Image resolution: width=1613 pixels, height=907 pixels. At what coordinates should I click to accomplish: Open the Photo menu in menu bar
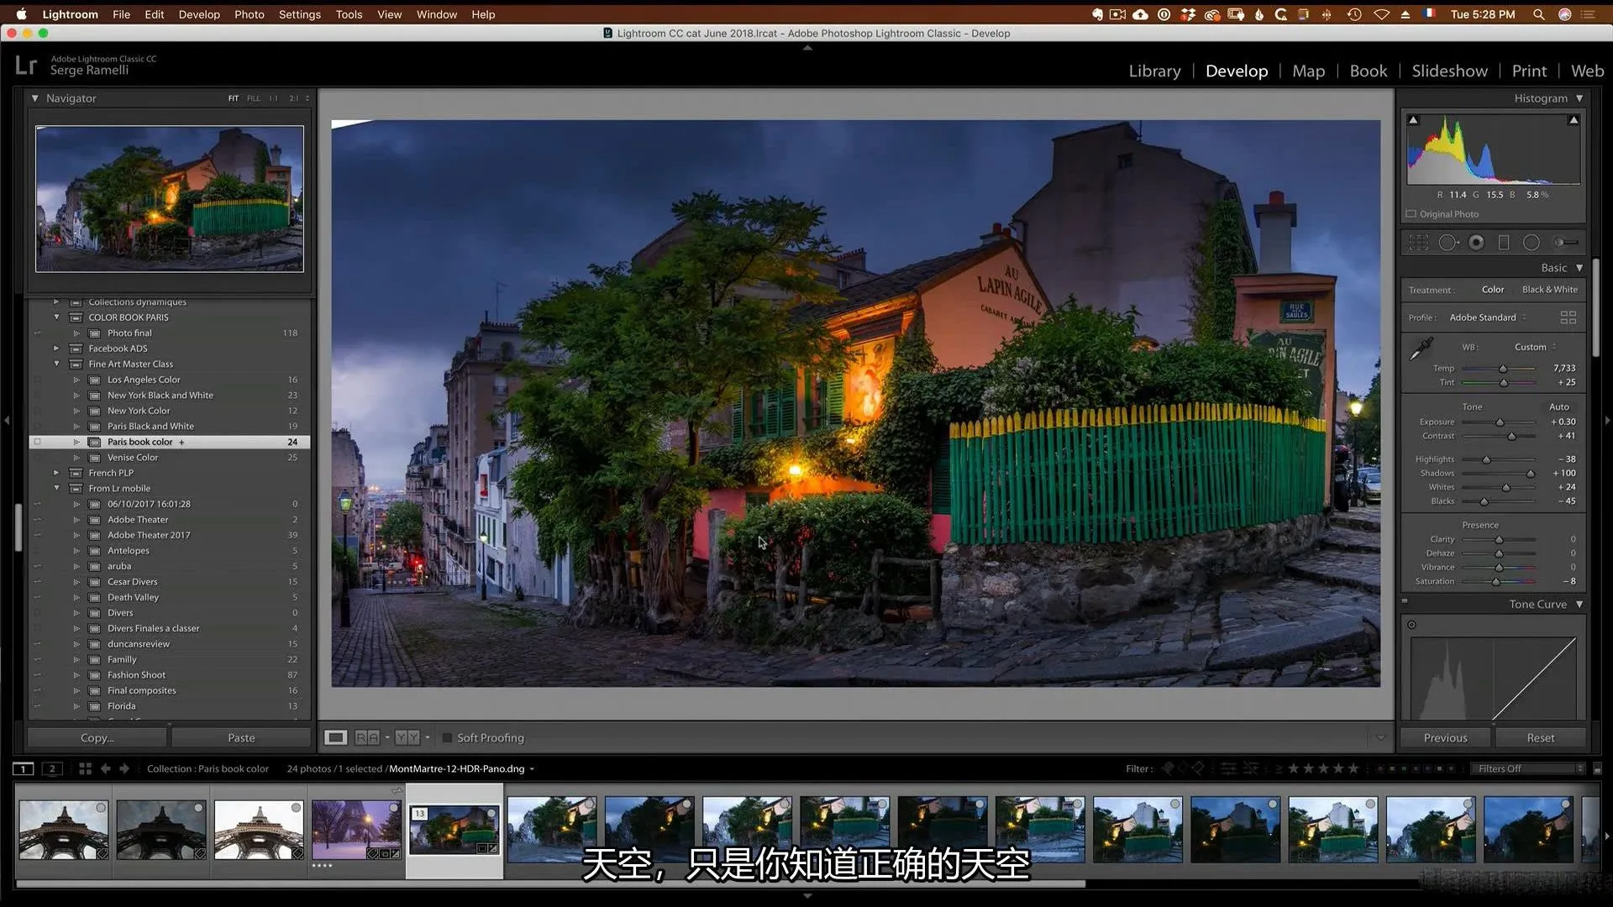coord(247,13)
